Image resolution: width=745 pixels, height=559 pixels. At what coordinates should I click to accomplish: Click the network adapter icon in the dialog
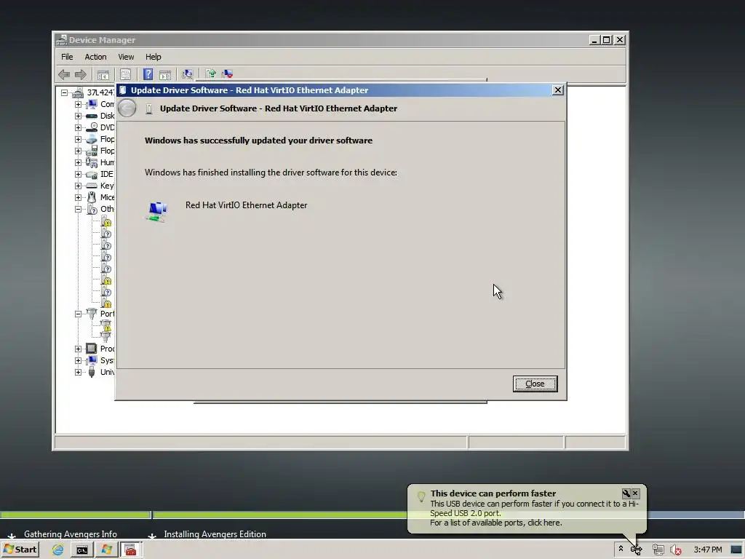pyautogui.click(x=157, y=212)
